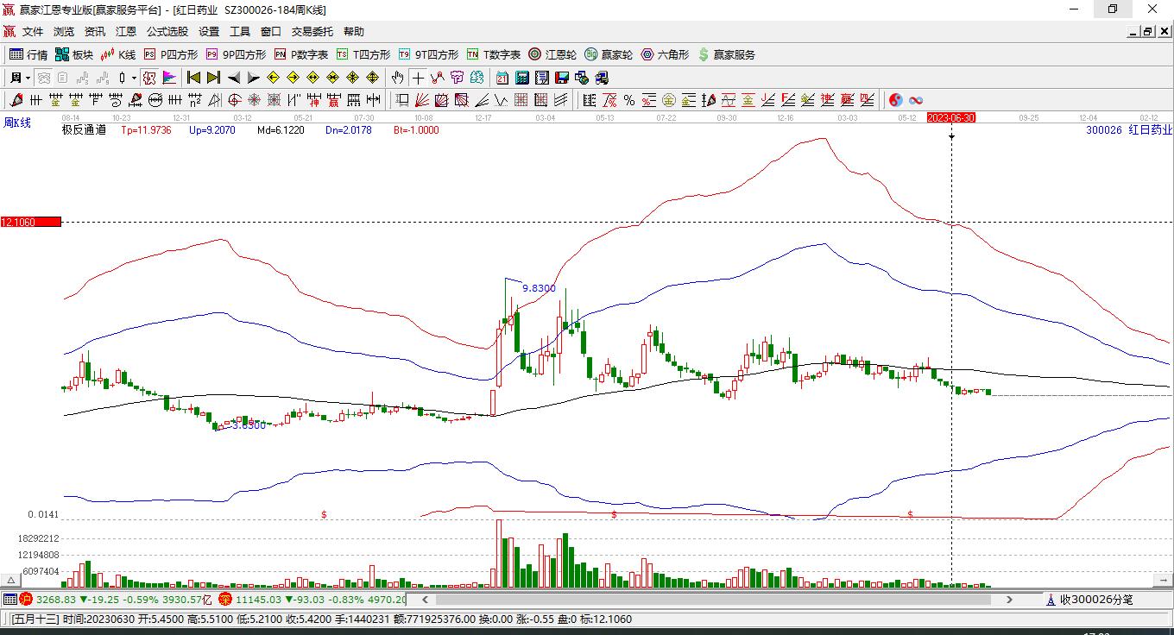Open the P数字表 tool

tap(301, 54)
